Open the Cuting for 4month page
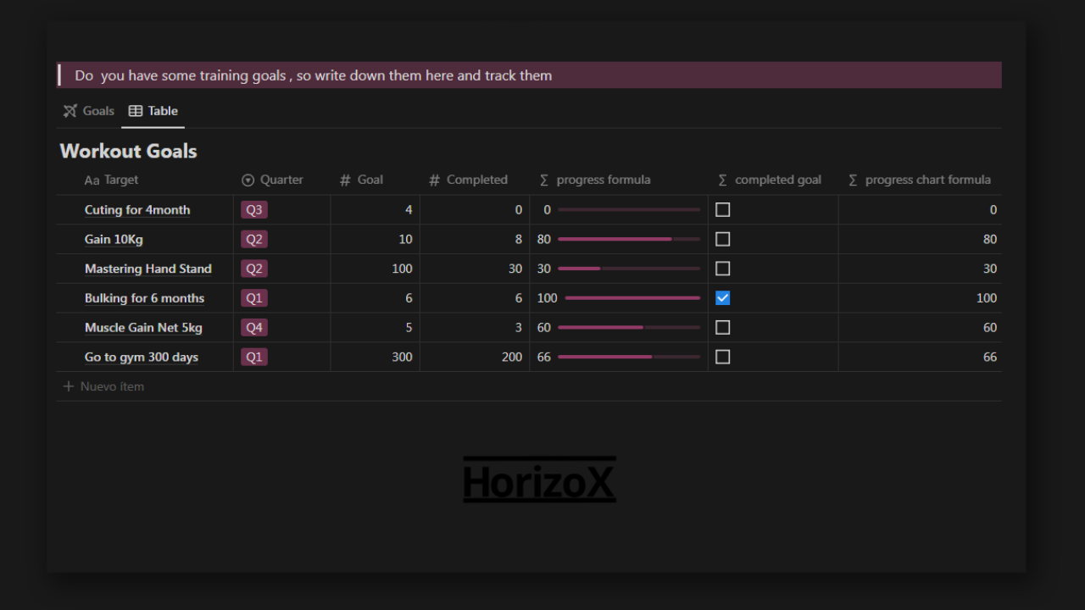 pos(137,210)
